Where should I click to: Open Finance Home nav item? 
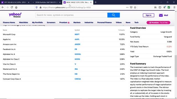point(9,23)
